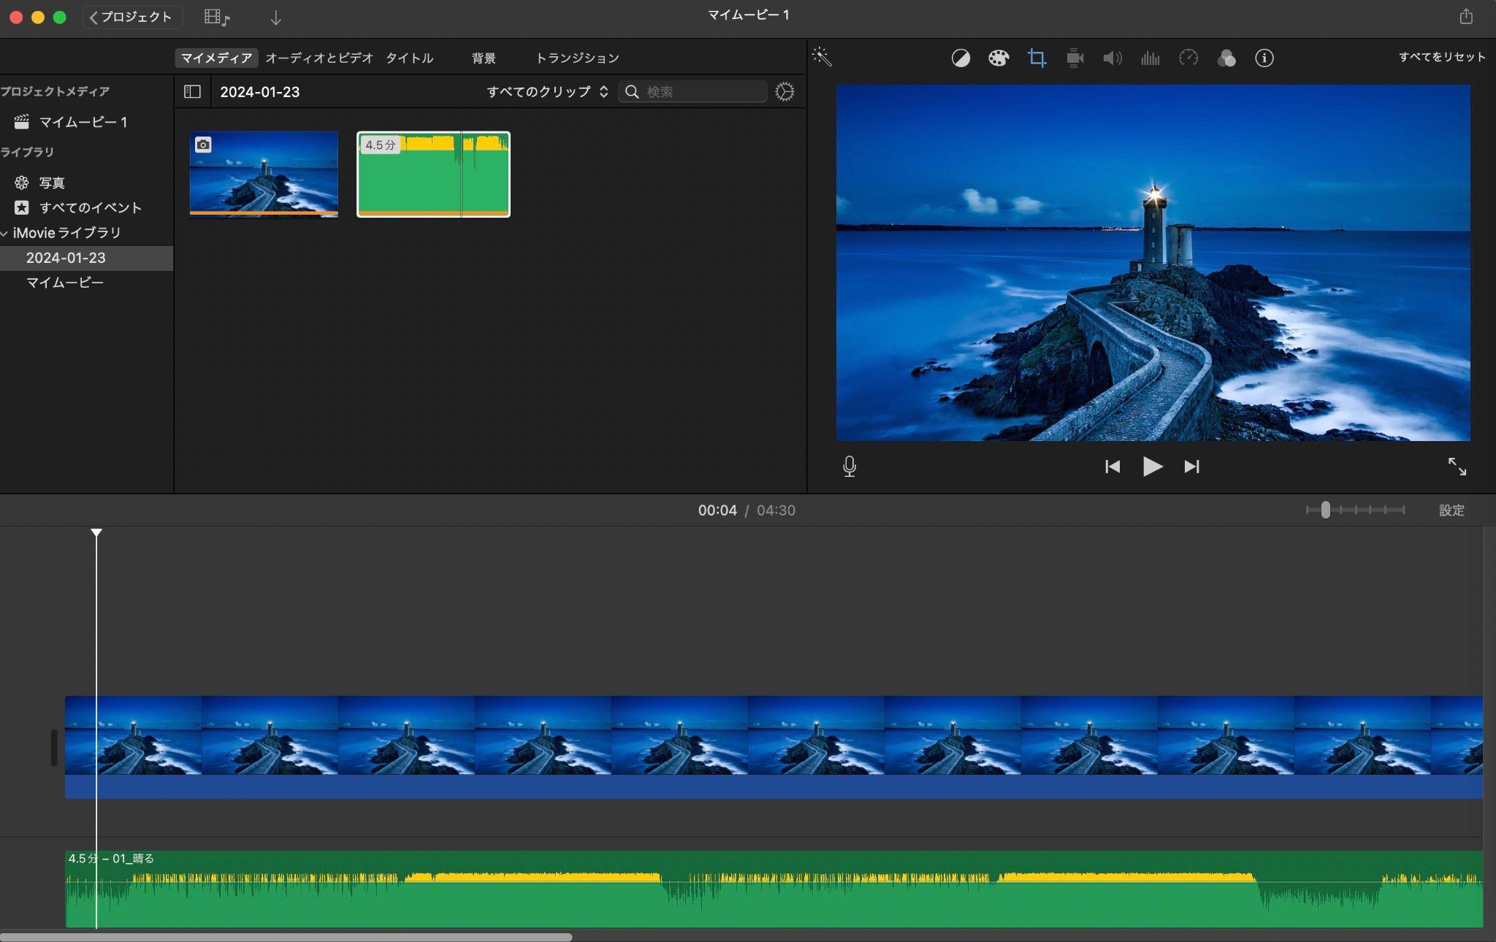
Task: Click the 04:30 total duration
Action: 776,510
